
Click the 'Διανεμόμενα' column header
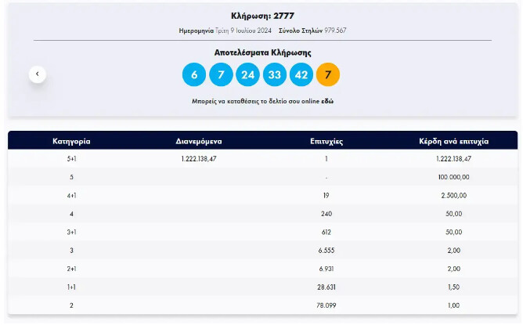click(198, 142)
